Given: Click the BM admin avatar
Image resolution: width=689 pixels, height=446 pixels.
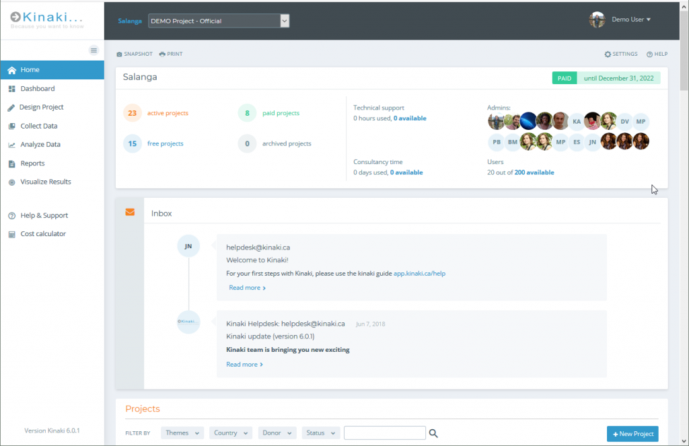Looking at the screenshot, I should pyautogui.click(x=512, y=142).
